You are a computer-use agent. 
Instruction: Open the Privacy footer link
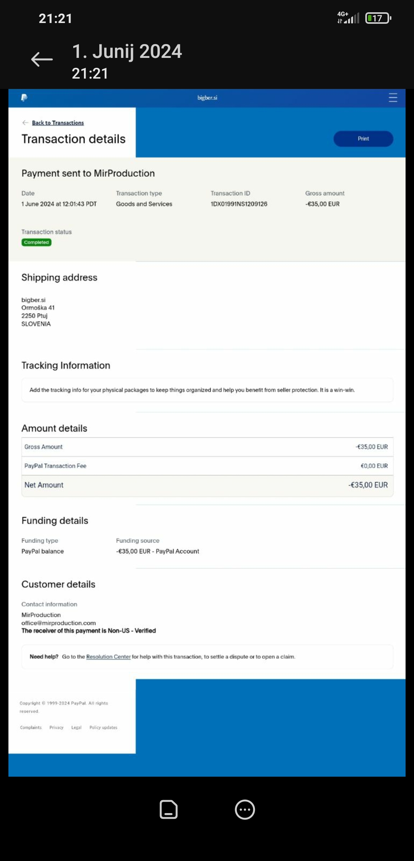point(56,727)
